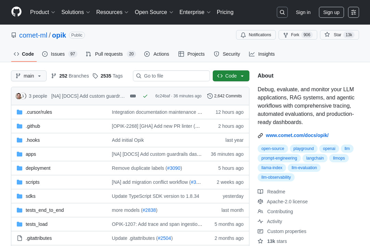
Task: Click the star icon beside 13k stars
Action: pyautogui.click(x=260, y=241)
